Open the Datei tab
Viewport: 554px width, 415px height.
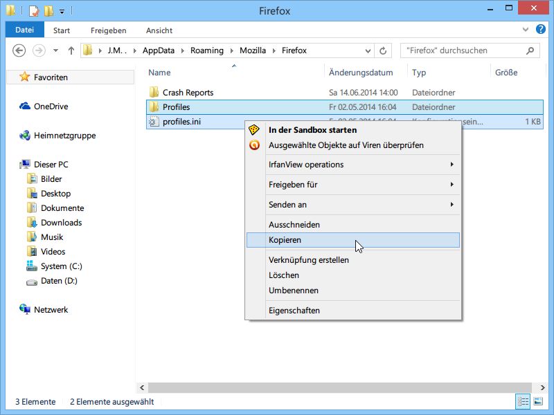[24, 30]
